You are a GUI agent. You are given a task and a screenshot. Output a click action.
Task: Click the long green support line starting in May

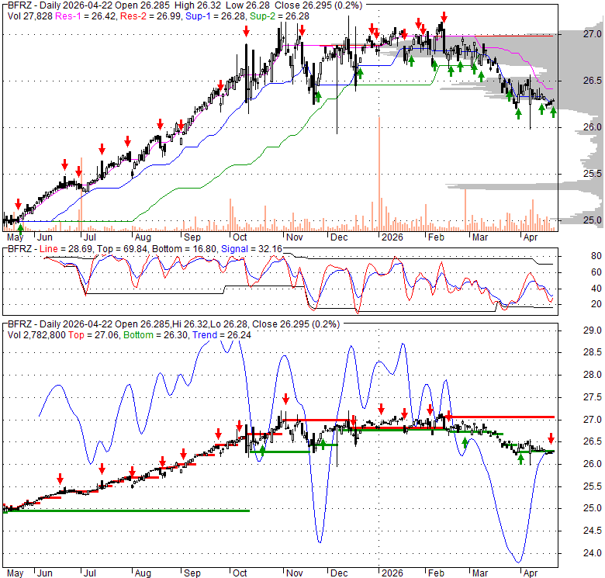point(126,511)
